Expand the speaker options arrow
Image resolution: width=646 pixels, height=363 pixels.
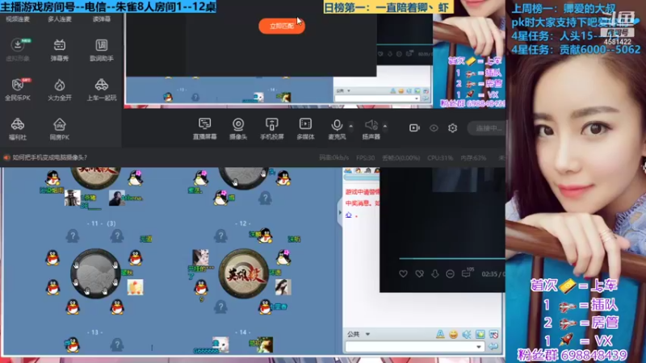tap(385, 126)
